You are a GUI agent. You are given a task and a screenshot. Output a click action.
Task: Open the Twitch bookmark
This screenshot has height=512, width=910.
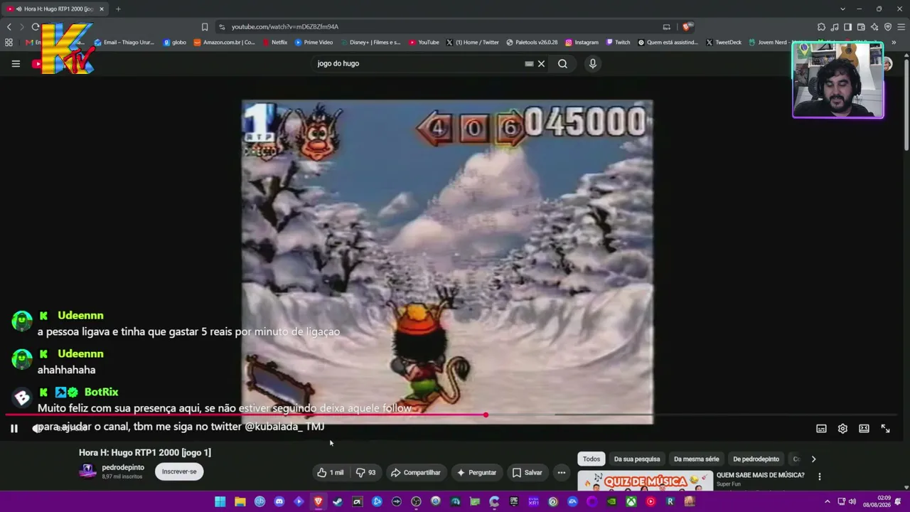point(618,42)
